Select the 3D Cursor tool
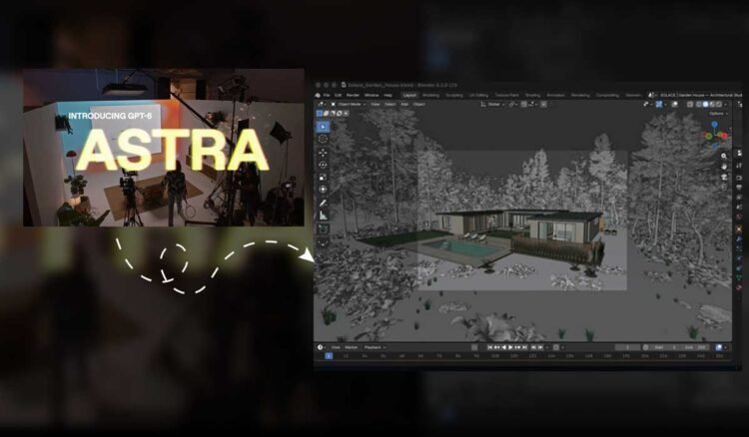Screen dimensions: 749x437 pos(323,139)
